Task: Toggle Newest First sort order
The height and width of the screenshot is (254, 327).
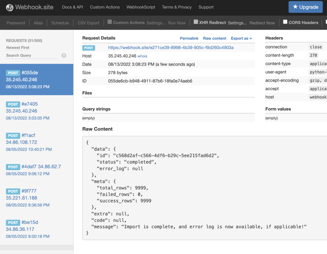Action: (18, 48)
